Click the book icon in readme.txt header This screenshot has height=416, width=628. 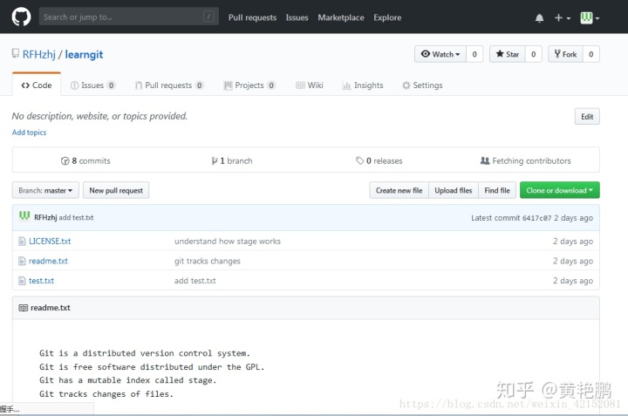pyautogui.click(x=24, y=308)
